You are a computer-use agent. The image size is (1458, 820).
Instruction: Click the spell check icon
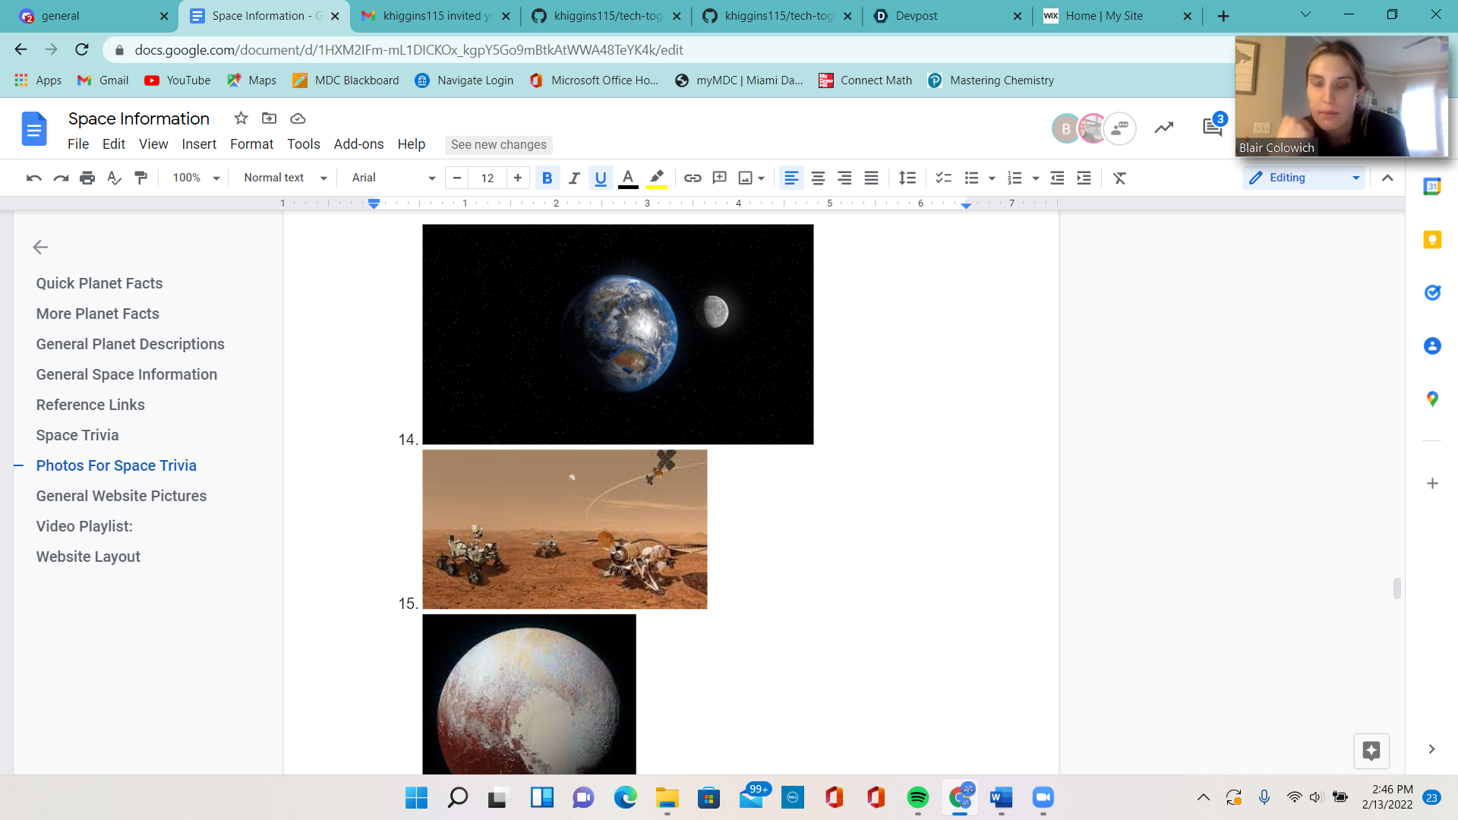114,178
